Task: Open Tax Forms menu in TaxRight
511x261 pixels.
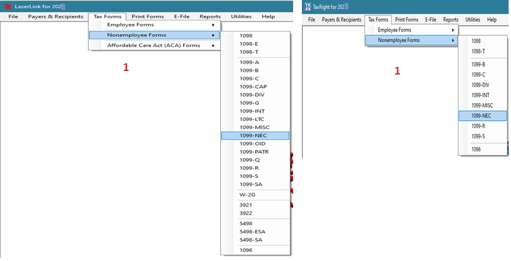Action: click(x=378, y=19)
